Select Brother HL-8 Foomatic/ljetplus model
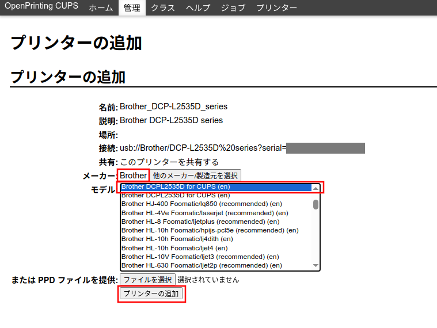 pos(216,222)
